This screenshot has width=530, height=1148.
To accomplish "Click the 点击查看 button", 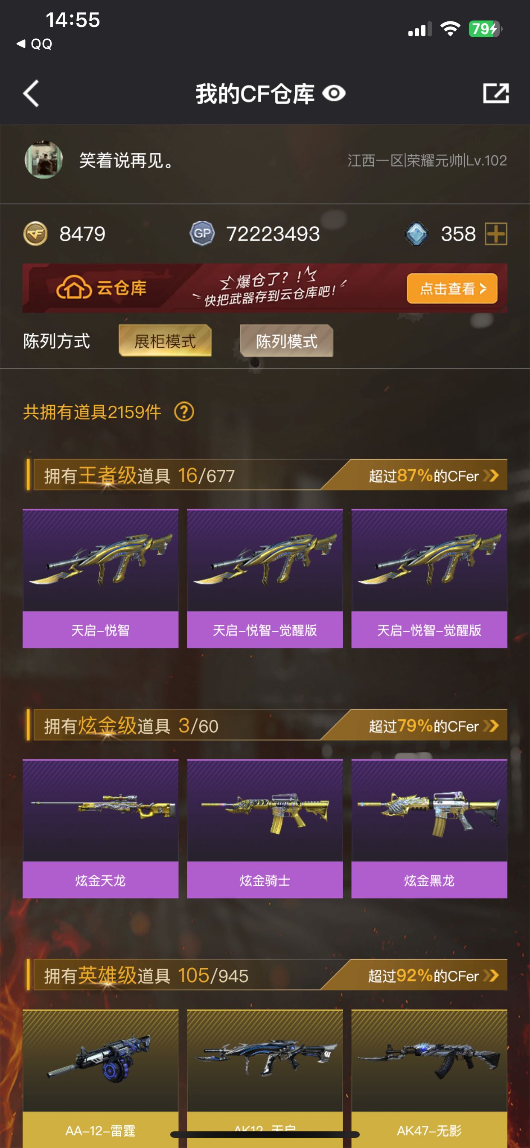I will 451,289.
